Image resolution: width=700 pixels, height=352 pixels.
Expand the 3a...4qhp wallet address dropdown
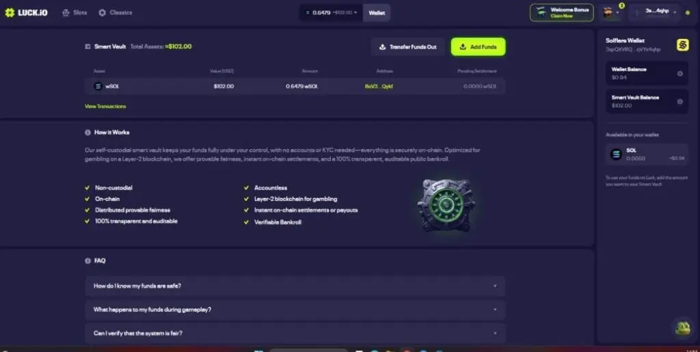pyautogui.click(x=656, y=12)
